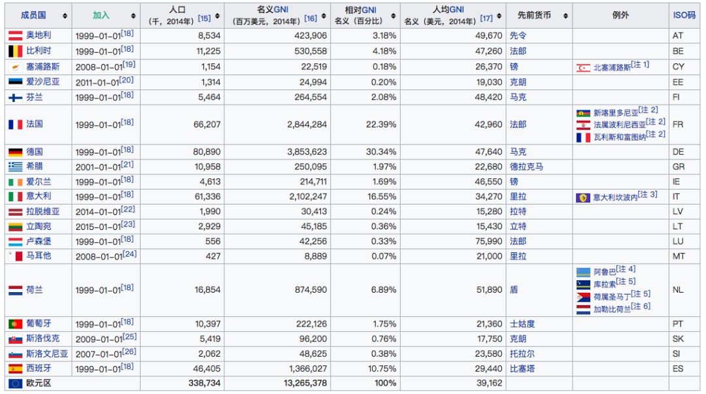Sort table by 成员国 column

(65, 16)
